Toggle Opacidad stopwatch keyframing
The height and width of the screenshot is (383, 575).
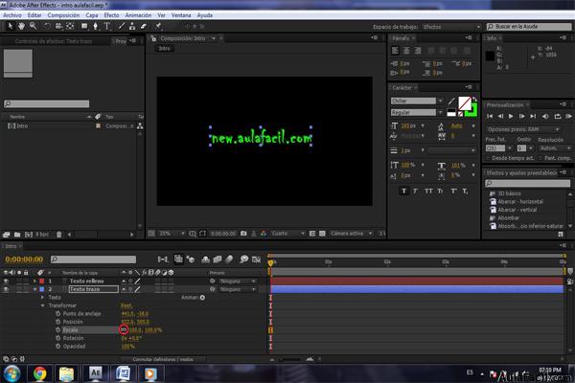(x=57, y=346)
